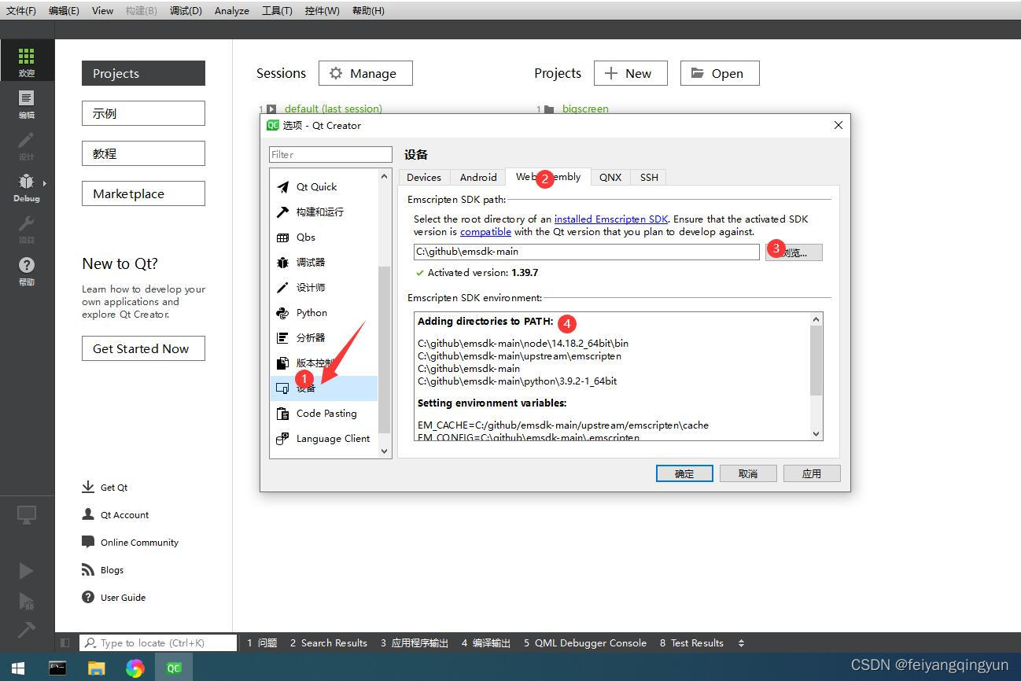The width and height of the screenshot is (1021, 681).
Task: Click the Qt Creator taskbar icon
Action: click(174, 668)
